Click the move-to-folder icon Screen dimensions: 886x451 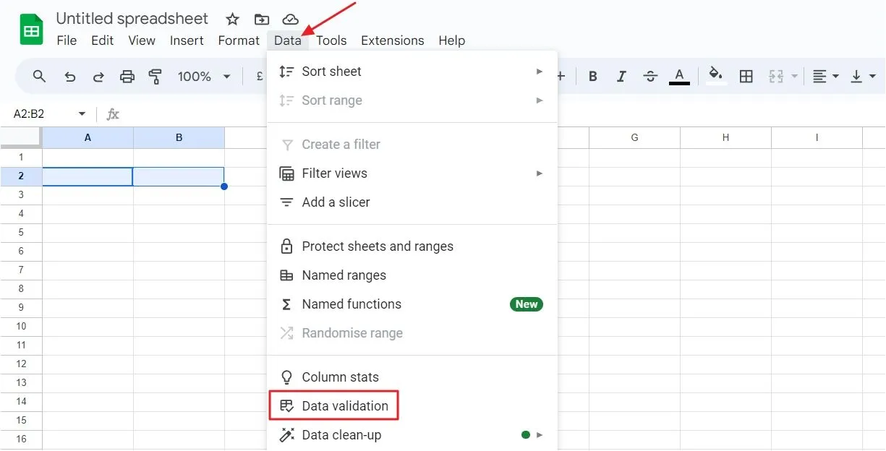(262, 20)
